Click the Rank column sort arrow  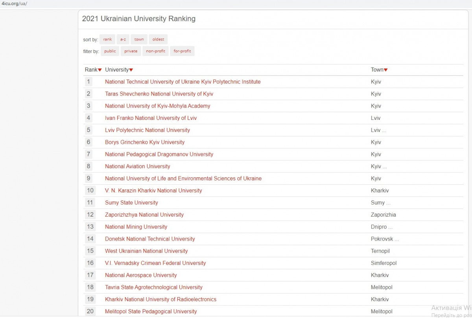(x=100, y=70)
